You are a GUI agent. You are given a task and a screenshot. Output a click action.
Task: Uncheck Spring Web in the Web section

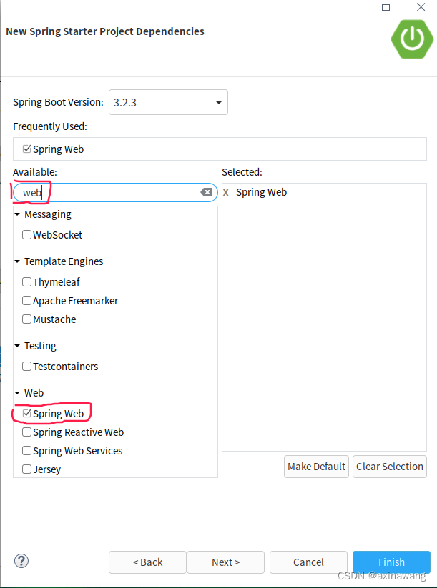26,413
